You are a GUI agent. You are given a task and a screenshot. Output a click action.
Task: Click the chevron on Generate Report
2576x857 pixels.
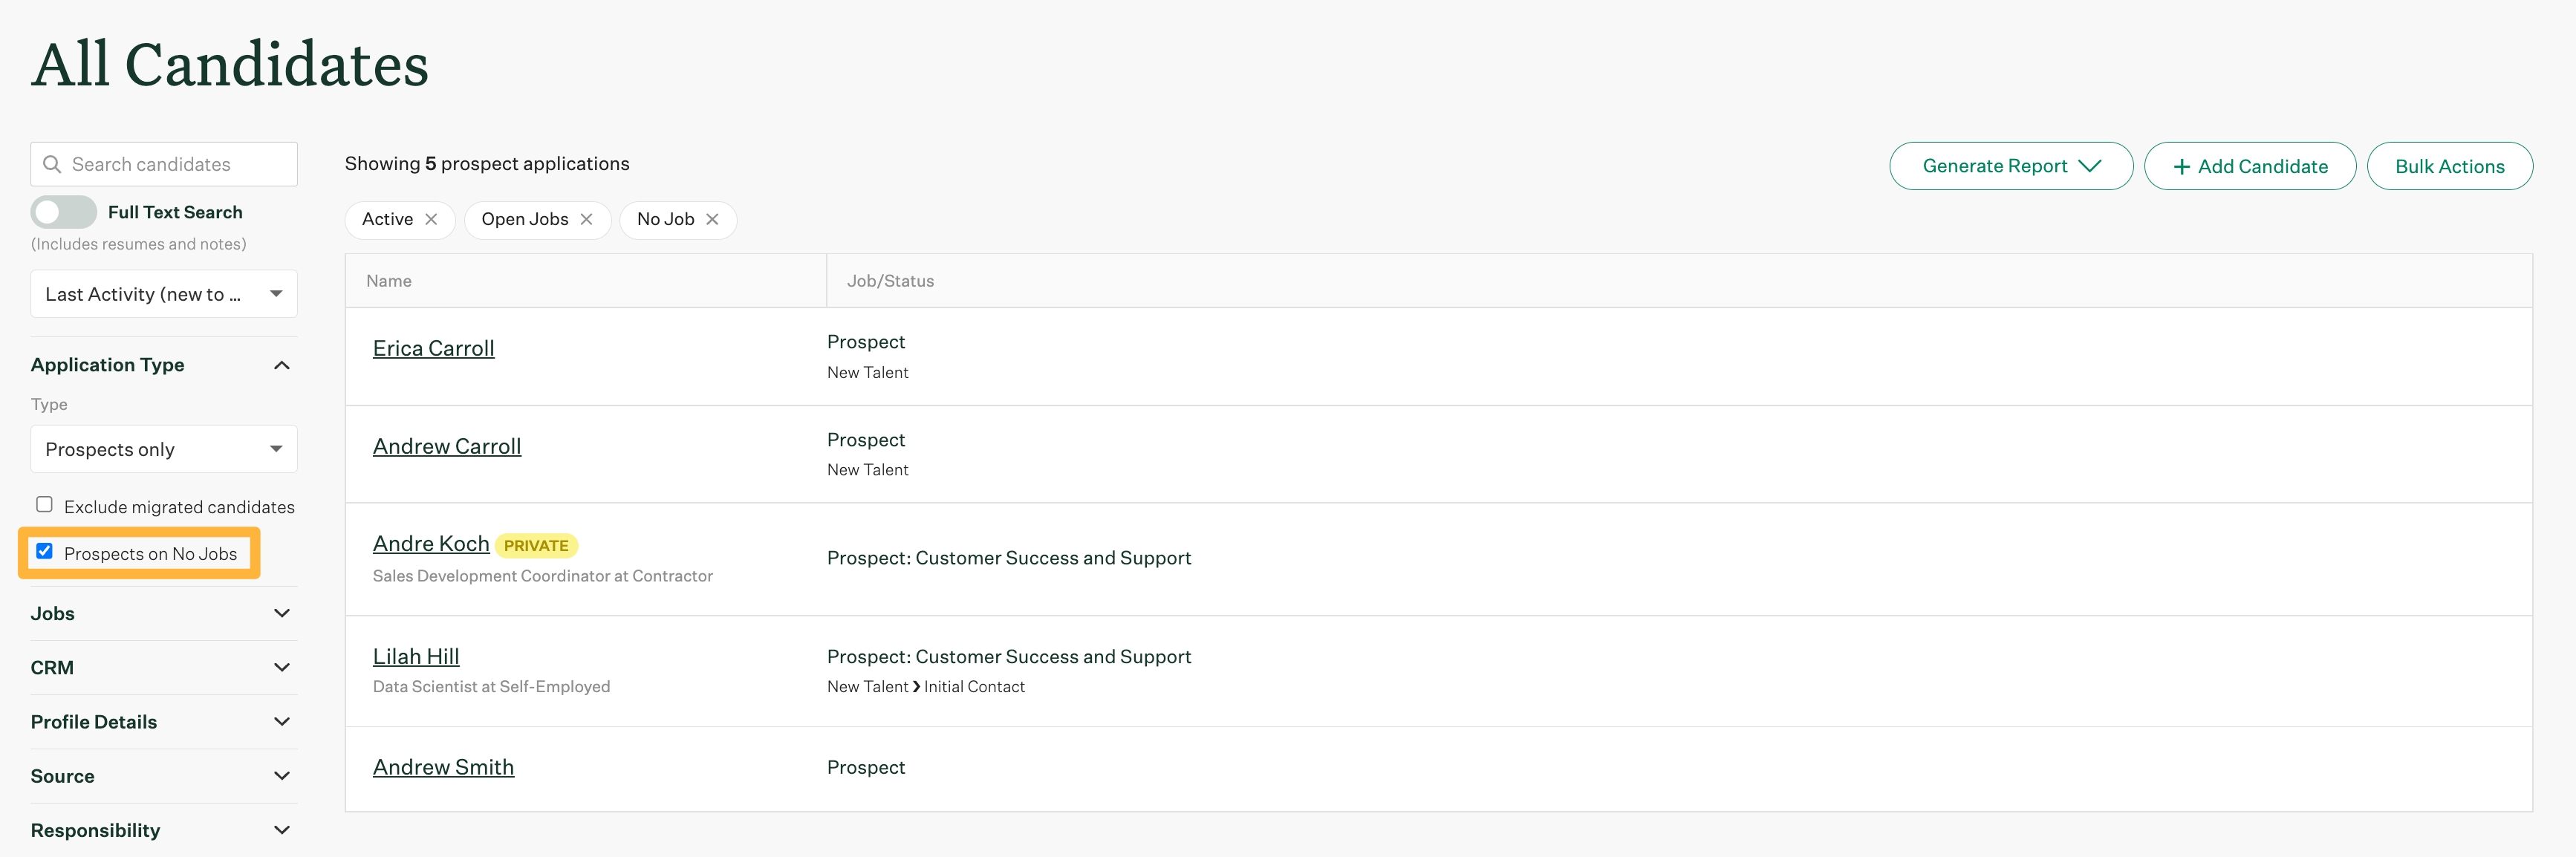[2092, 167]
